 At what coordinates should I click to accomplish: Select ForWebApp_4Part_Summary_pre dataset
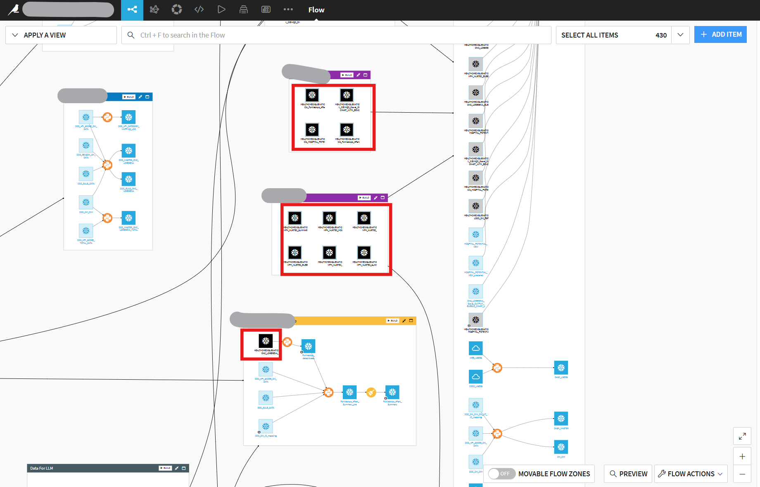tap(350, 392)
